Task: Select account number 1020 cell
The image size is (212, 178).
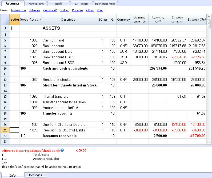Action: (35, 46)
